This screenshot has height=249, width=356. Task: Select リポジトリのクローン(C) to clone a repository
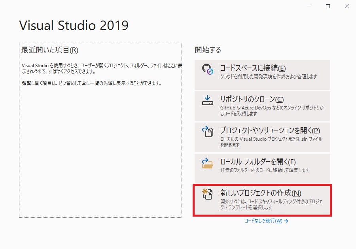point(262,106)
